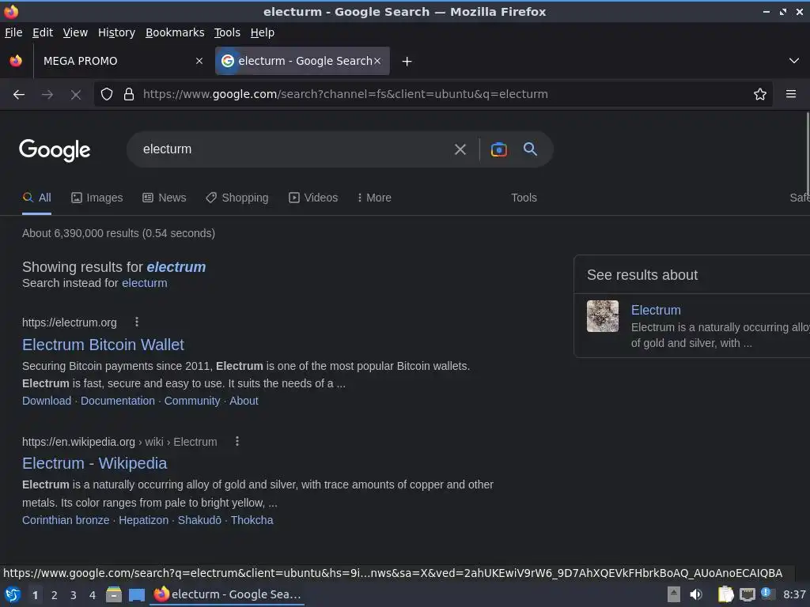Switch to the MEGA PROMO tab
This screenshot has width=810, height=607.
click(x=121, y=61)
